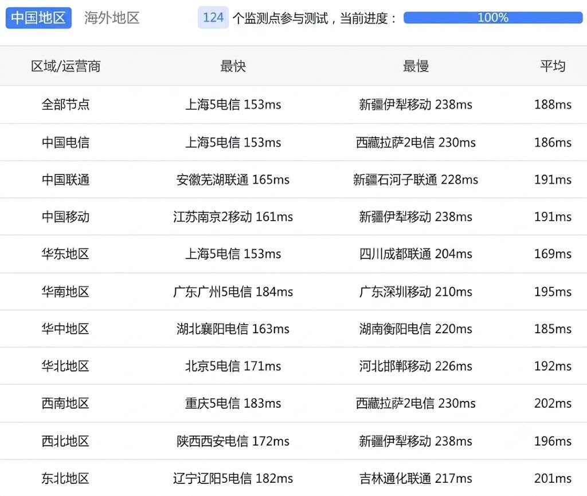Click 四川成都联通 204ms cell
587x496 pixels.
[x=416, y=254]
